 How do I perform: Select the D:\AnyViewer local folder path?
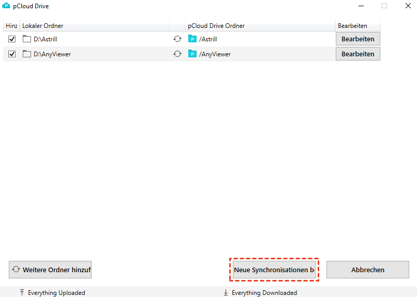pyautogui.click(x=52, y=54)
